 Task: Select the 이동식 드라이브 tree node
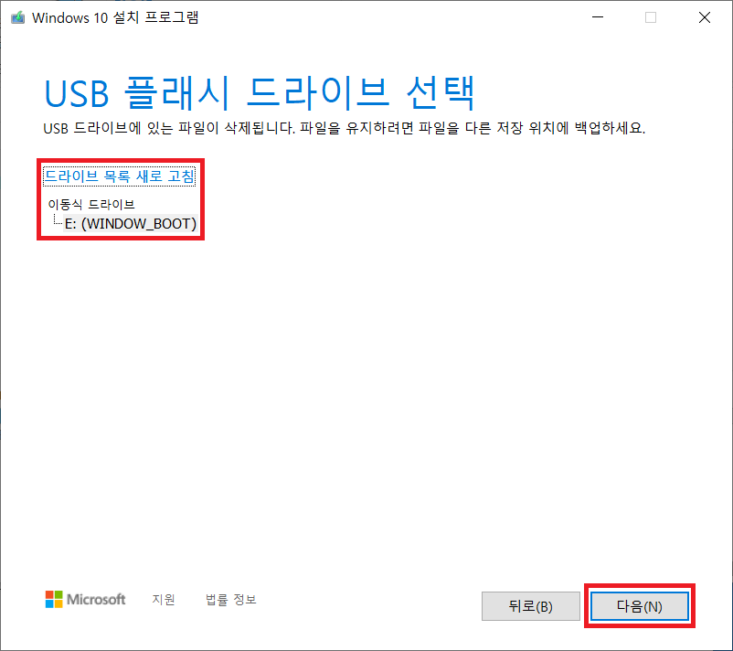coord(91,205)
